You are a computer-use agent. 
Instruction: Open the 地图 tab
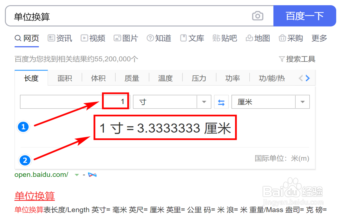[x=258, y=38]
